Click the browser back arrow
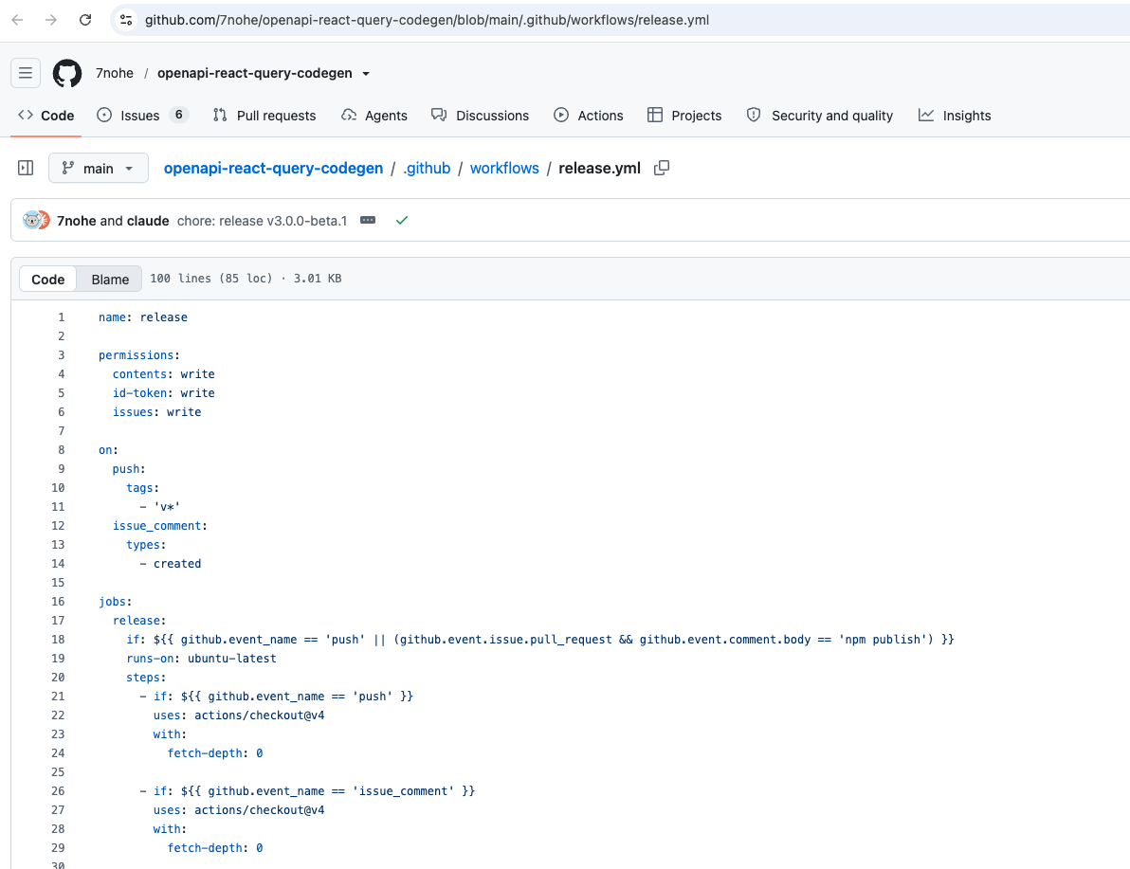The width and height of the screenshot is (1130, 869). click(x=18, y=20)
